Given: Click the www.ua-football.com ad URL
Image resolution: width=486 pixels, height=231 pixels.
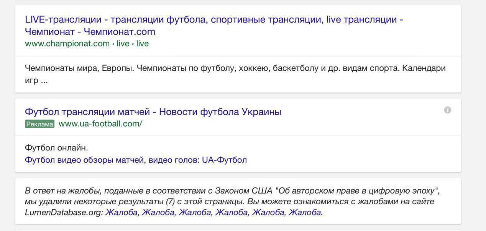Looking at the screenshot, I should click(x=100, y=123).
